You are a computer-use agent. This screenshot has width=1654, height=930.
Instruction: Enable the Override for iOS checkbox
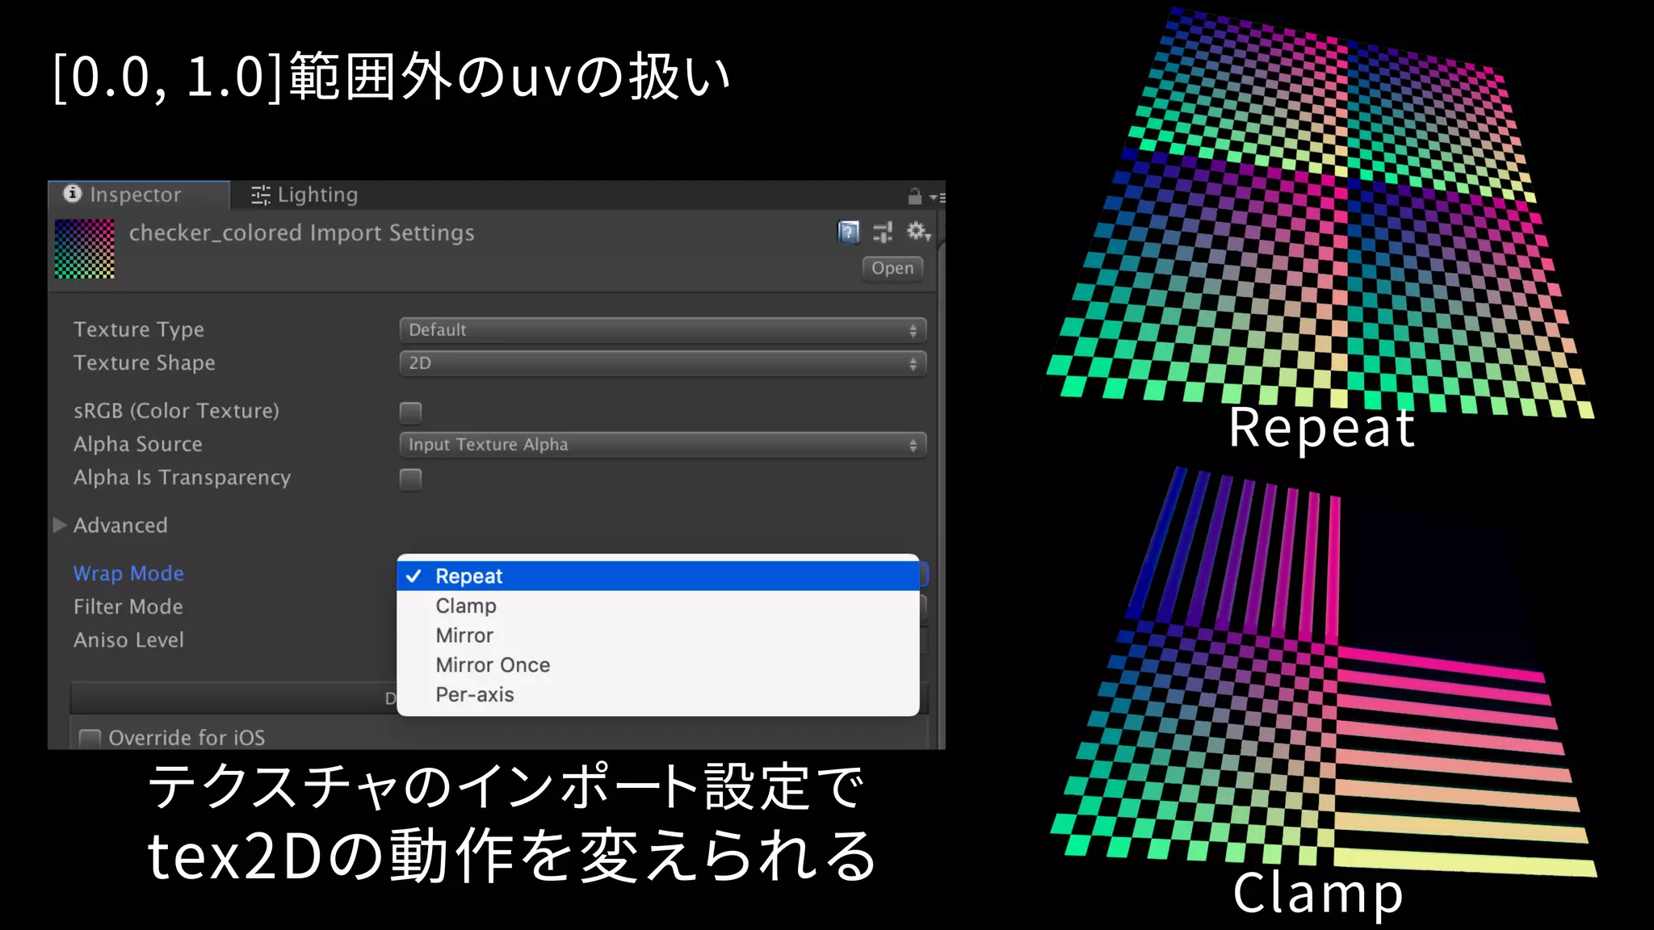pyautogui.click(x=90, y=739)
